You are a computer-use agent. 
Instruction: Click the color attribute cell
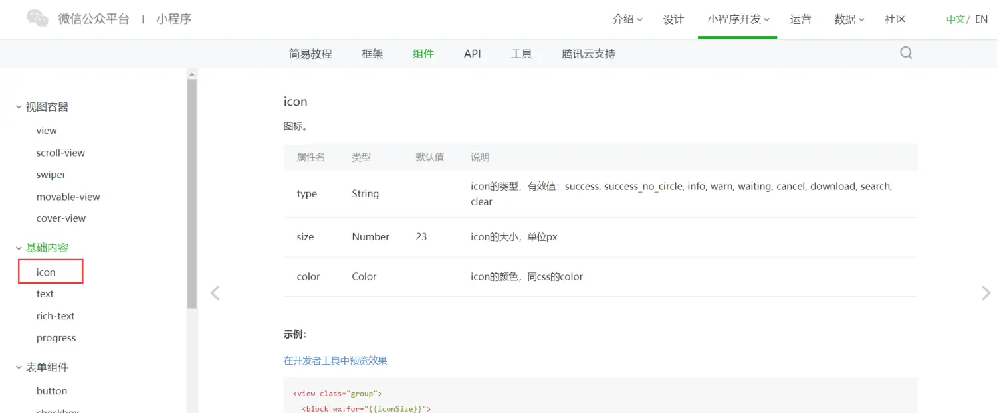coord(308,277)
